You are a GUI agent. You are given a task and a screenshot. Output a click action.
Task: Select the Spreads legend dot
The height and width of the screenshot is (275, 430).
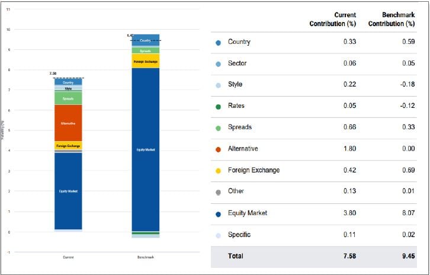[219, 127]
